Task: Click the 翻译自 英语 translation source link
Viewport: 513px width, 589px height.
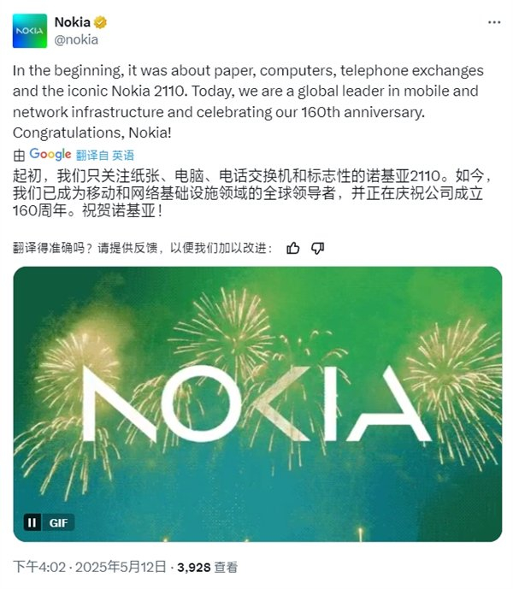Action: (x=106, y=156)
